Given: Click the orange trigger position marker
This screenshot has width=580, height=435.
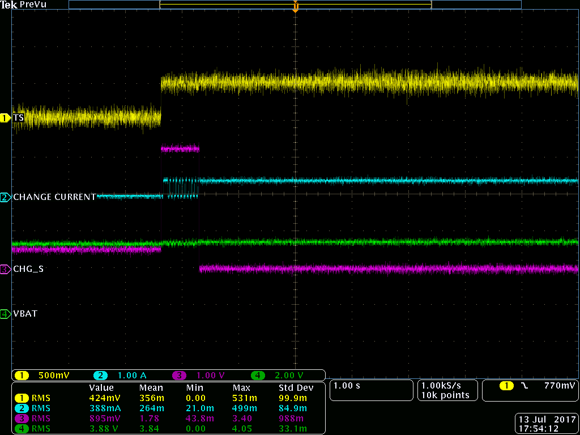Looking at the screenshot, I should [x=295, y=7].
